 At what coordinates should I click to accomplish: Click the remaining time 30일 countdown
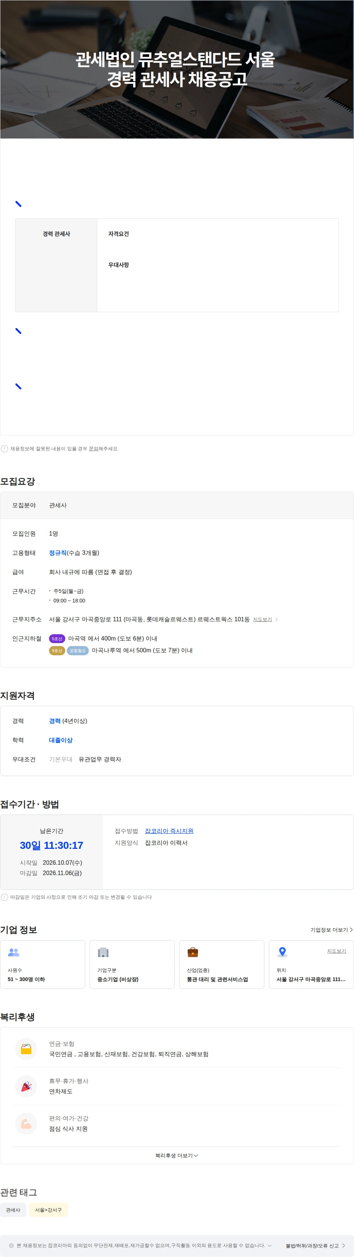tap(51, 845)
